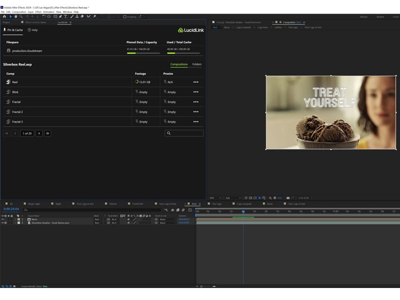Click the Reel comp icon in LucidLink list

tap(8, 82)
